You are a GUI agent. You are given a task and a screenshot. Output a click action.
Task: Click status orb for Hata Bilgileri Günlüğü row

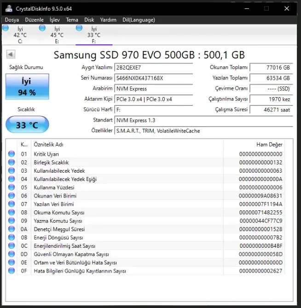12,271
